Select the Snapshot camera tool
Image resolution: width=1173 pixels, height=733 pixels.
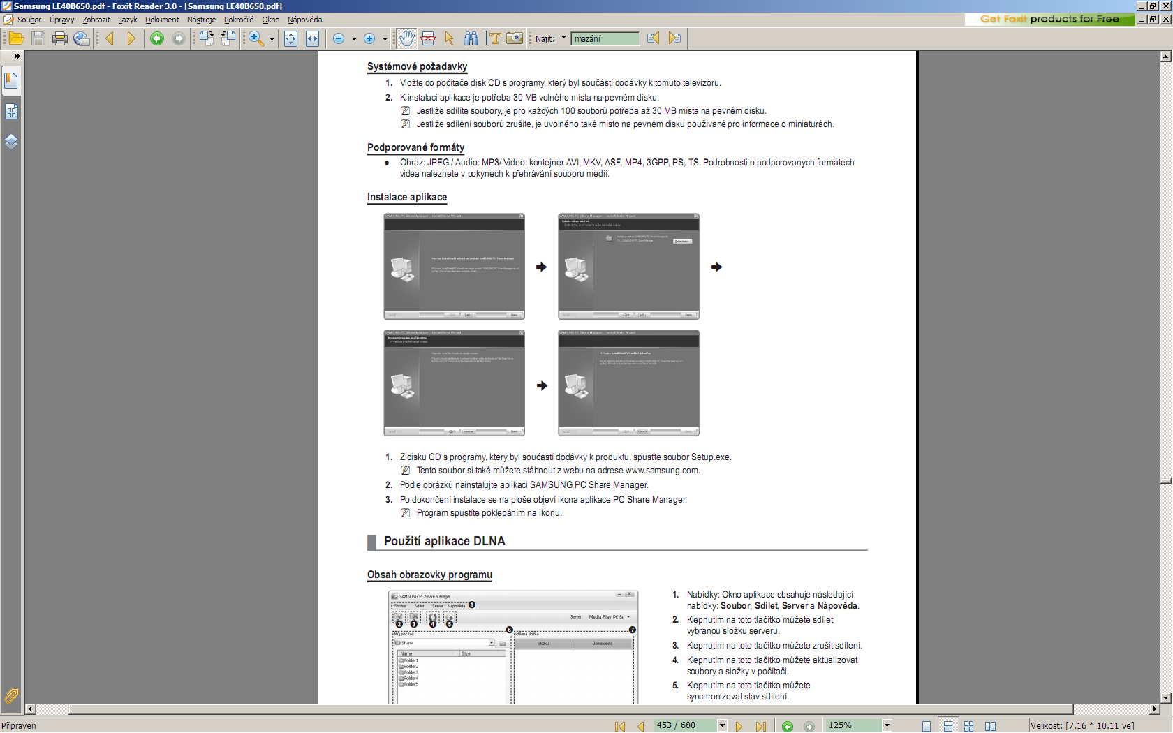tap(515, 38)
